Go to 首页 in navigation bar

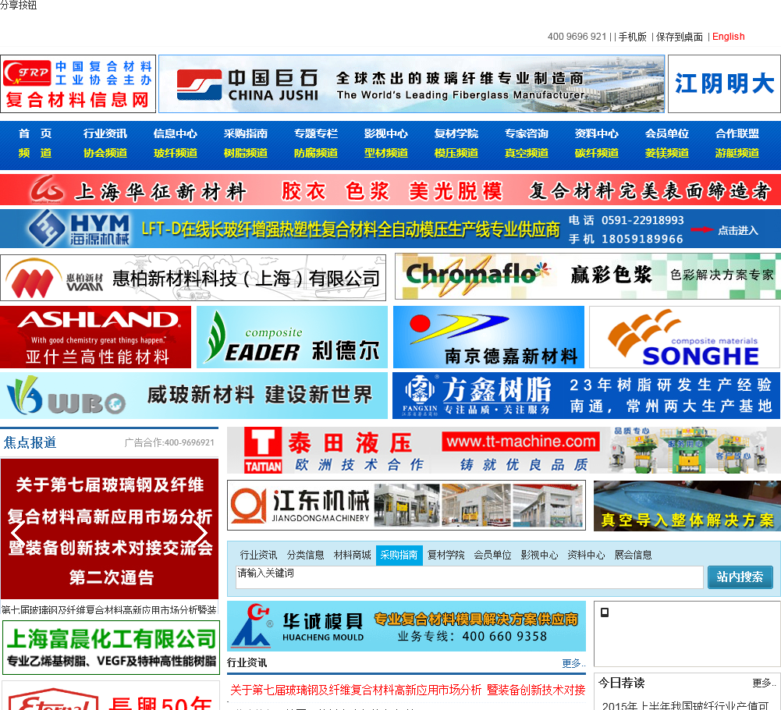coord(35,133)
